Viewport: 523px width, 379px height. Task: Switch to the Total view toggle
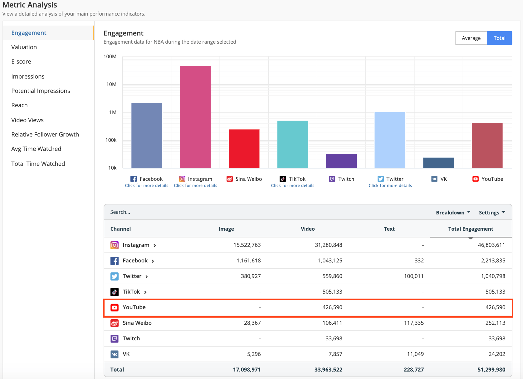(x=499, y=38)
